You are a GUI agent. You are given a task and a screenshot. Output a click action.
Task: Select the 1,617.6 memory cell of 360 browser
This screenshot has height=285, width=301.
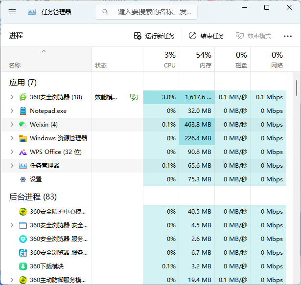(x=197, y=97)
